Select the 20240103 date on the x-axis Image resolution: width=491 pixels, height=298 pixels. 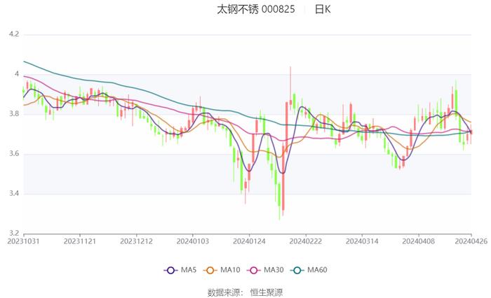pos(192,240)
